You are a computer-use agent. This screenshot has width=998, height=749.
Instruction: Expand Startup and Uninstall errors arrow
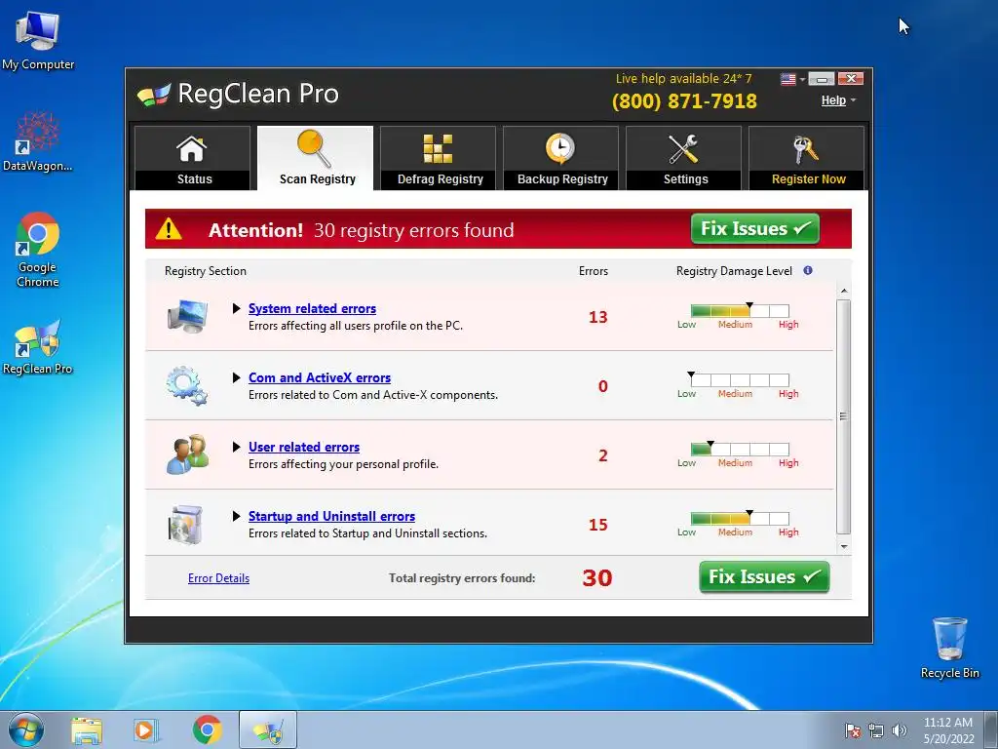click(236, 516)
